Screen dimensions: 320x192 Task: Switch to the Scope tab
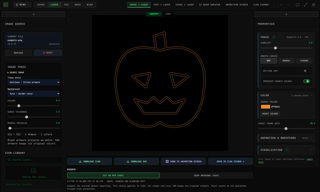(41, 5)
